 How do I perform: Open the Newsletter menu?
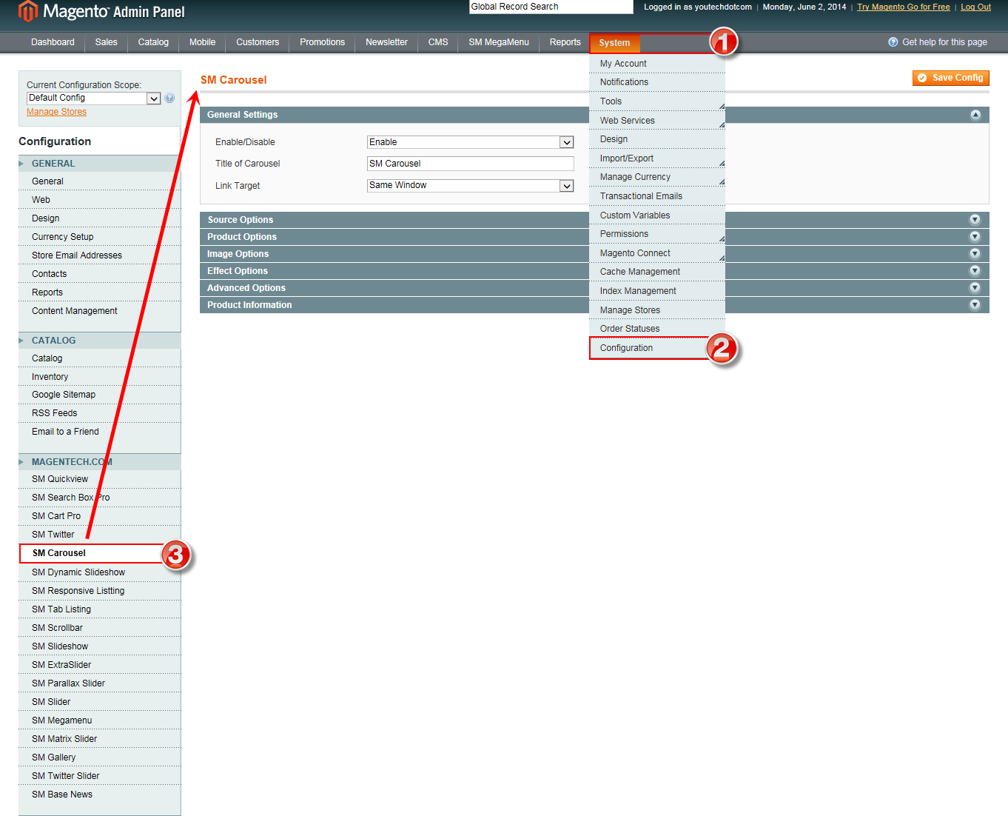point(386,42)
